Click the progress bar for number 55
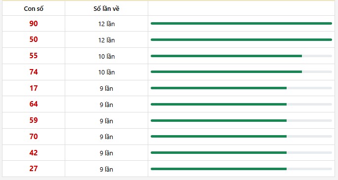Image resolution: width=338 pixels, height=180 pixels. click(241, 56)
